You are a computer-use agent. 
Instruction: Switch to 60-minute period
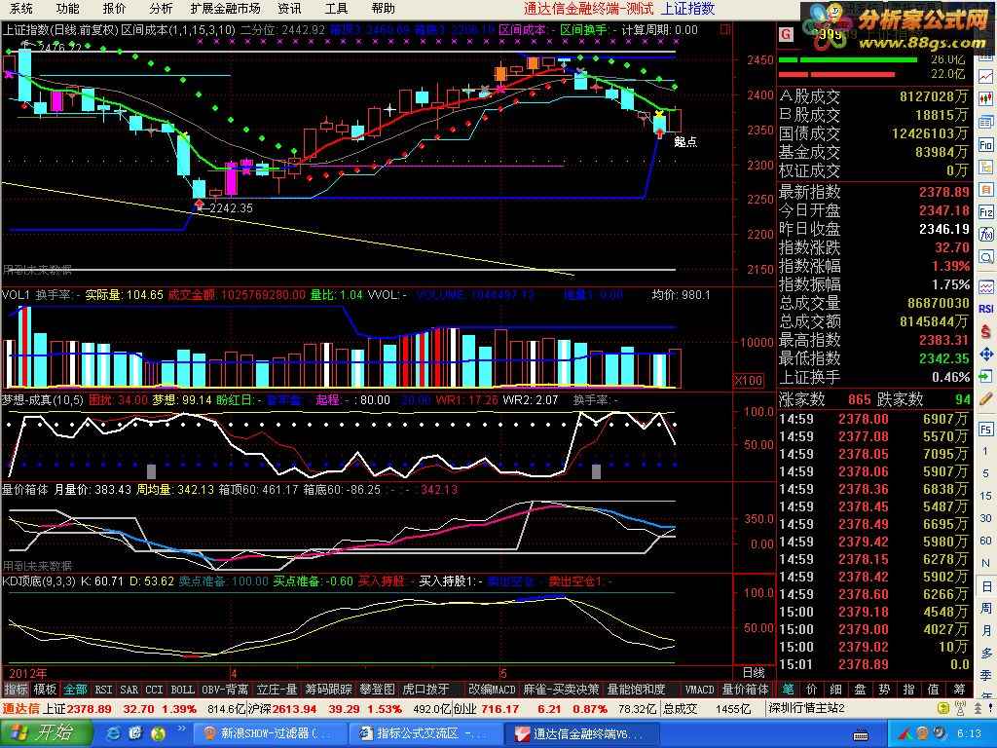click(x=985, y=541)
